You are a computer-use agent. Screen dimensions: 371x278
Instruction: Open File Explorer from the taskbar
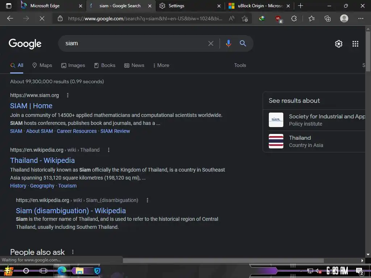[x=79, y=271]
